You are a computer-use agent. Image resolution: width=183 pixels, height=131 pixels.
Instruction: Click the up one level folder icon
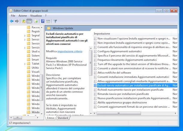[24, 21]
